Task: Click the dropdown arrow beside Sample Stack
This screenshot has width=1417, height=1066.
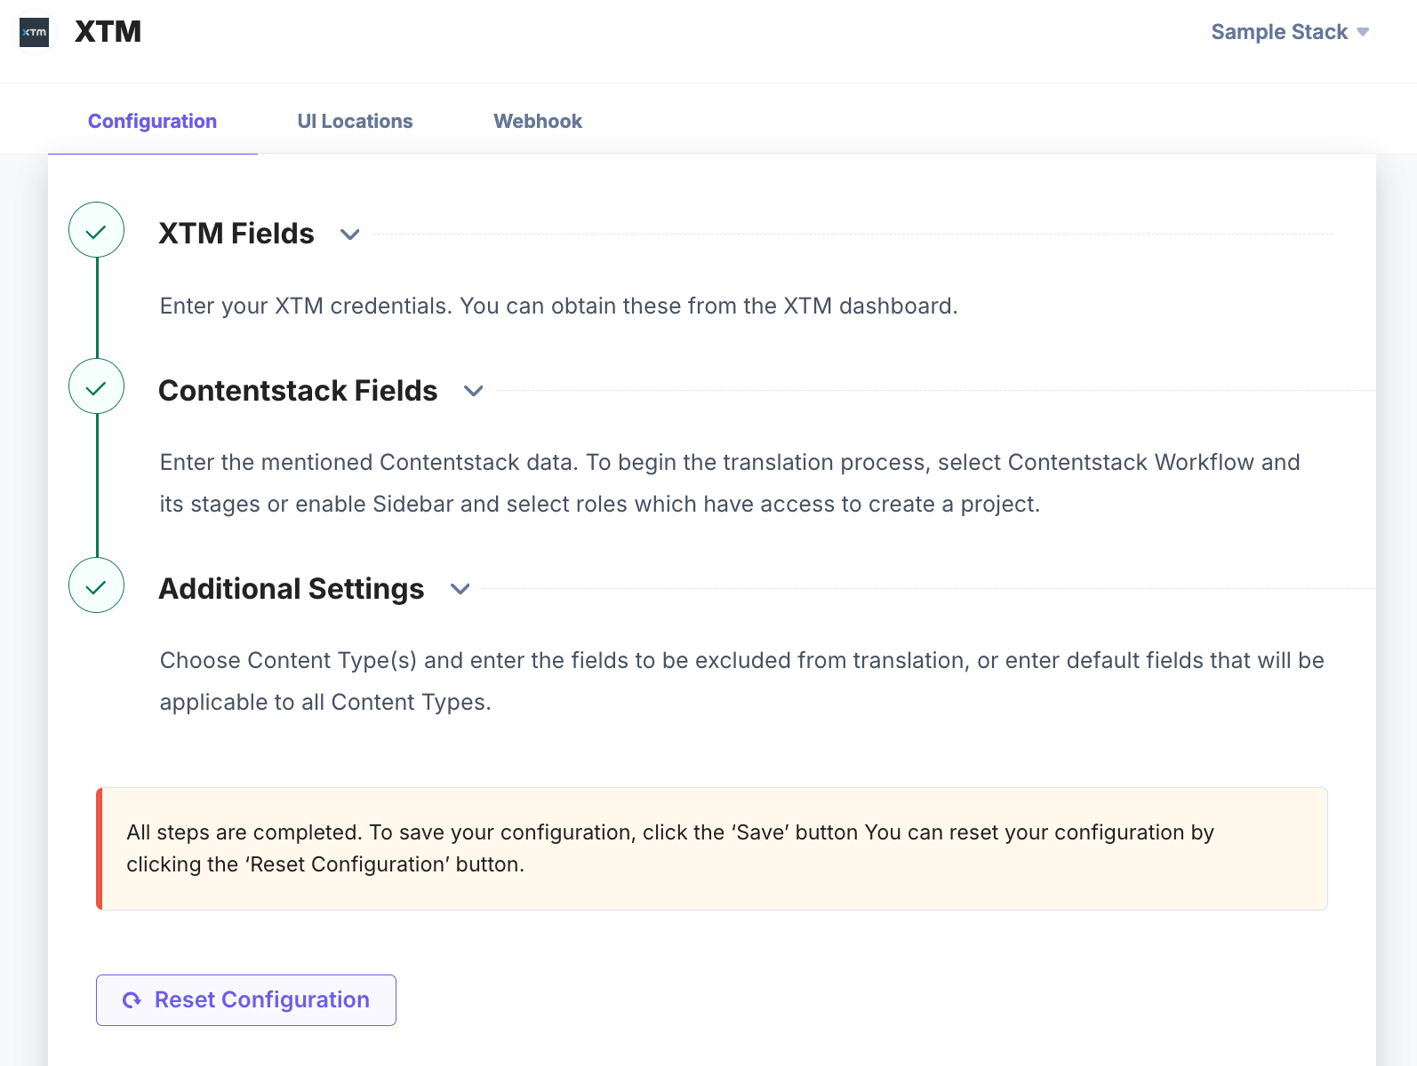Action: click(1363, 32)
